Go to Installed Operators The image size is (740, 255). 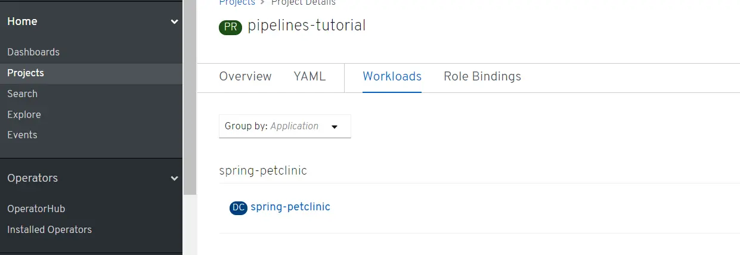coord(49,229)
